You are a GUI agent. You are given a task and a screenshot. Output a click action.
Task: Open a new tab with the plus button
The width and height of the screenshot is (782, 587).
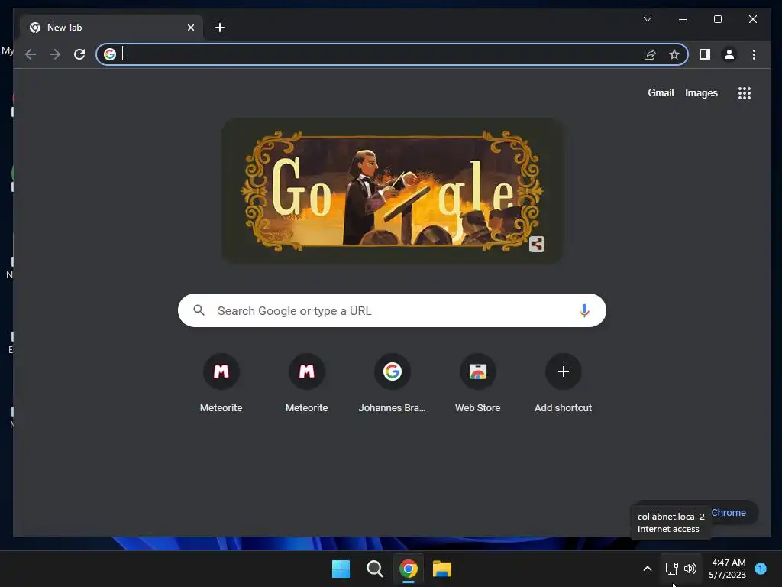pyautogui.click(x=219, y=28)
